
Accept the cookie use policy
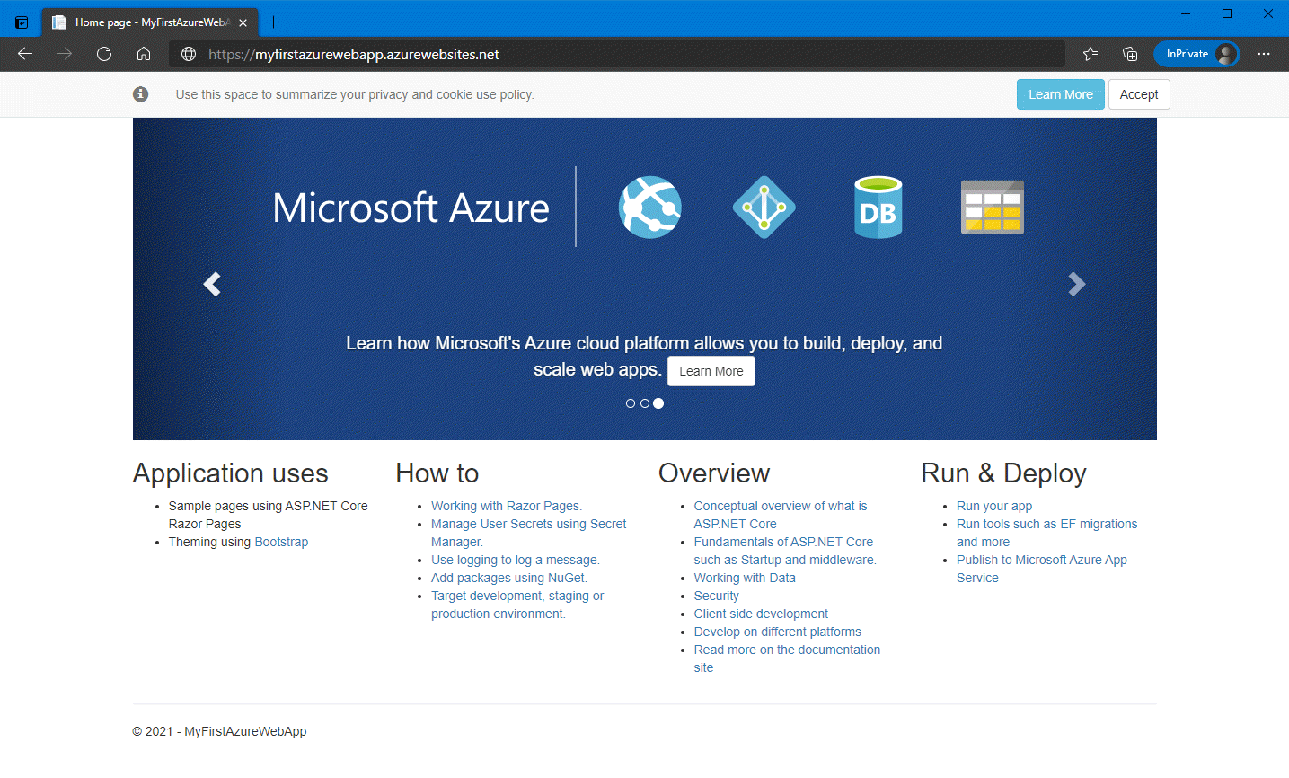tap(1139, 94)
